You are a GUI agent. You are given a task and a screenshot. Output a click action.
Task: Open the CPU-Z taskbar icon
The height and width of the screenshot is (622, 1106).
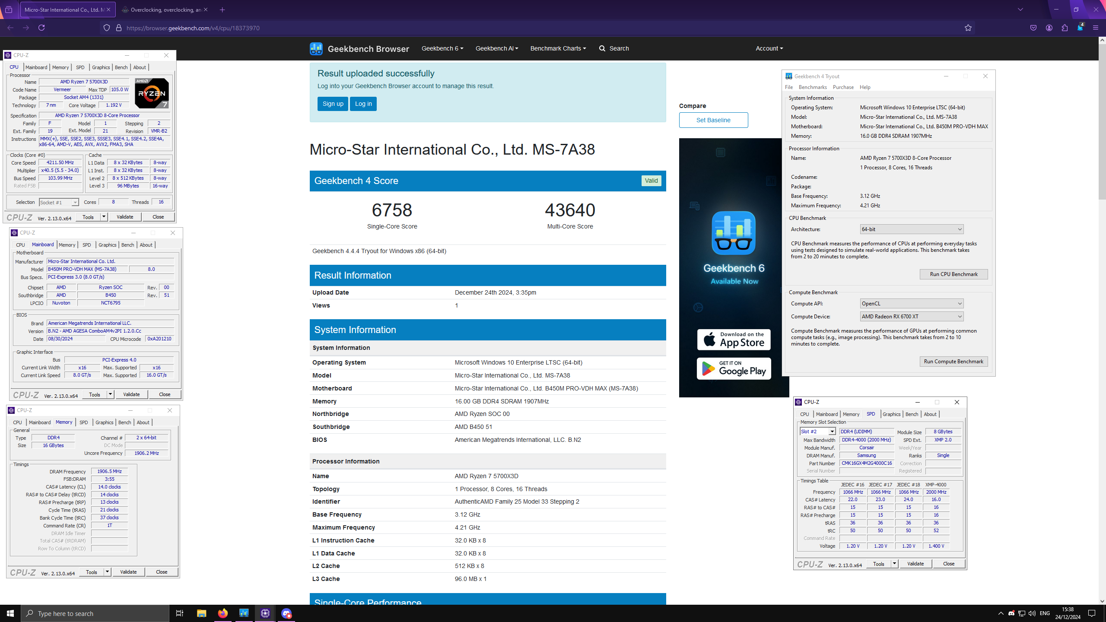[x=265, y=613]
